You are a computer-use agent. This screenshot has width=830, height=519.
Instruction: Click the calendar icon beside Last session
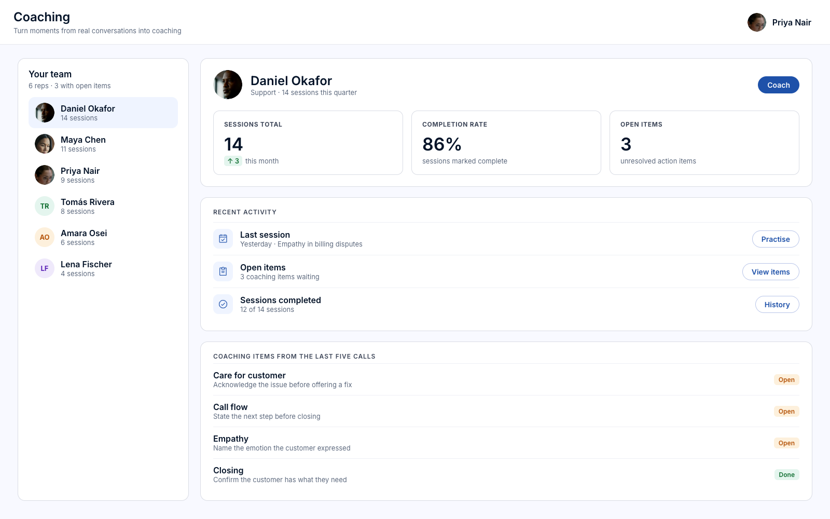tap(223, 239)
